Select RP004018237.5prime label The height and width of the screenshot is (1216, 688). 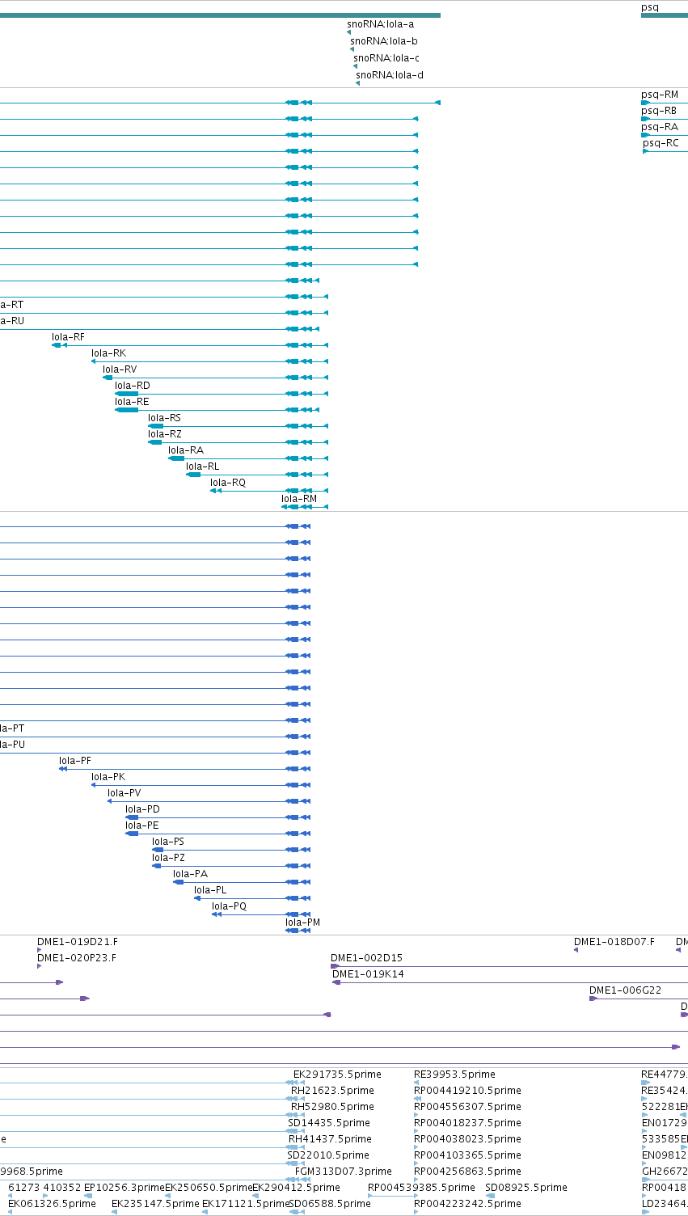click(x=467, y=1123)
